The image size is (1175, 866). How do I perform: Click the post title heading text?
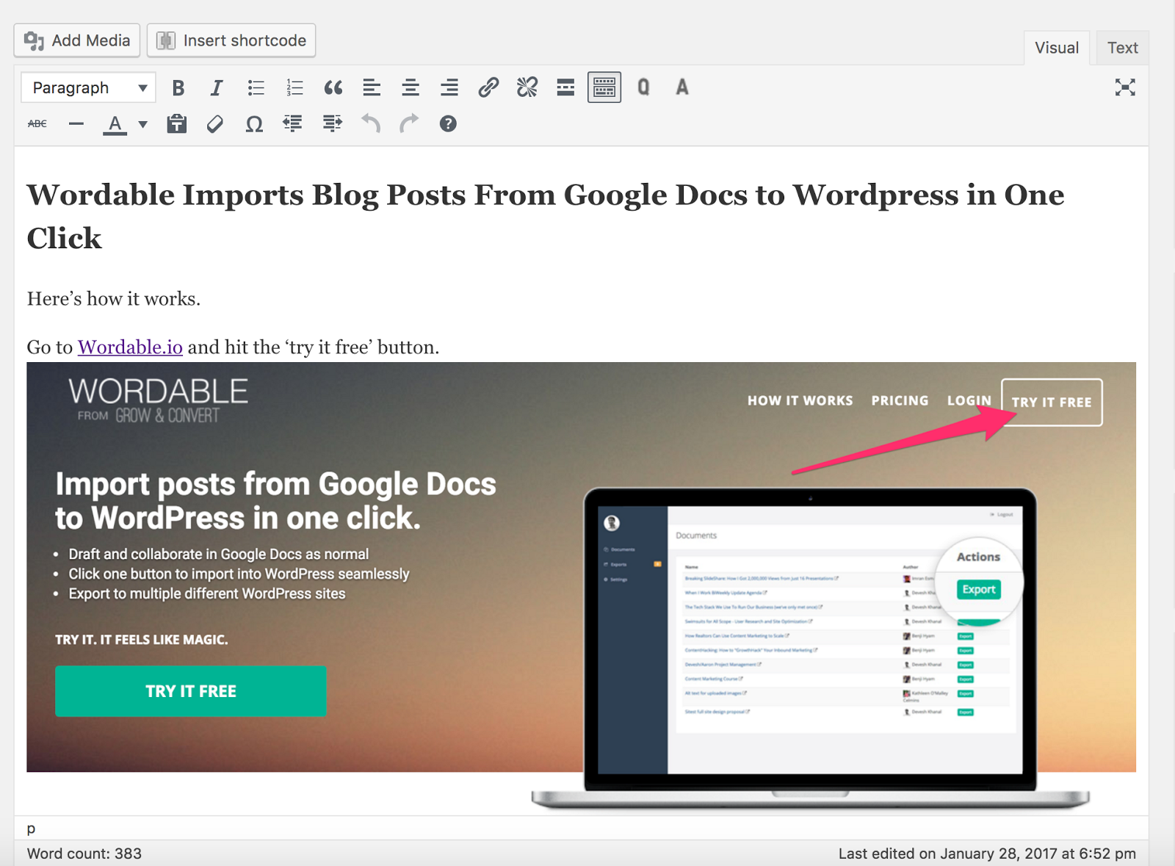[546, 216]
